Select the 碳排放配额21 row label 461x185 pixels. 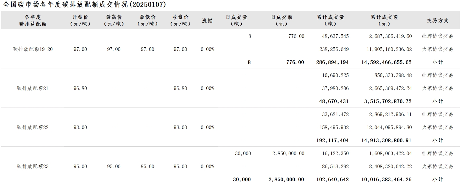(x=33, y=88)
